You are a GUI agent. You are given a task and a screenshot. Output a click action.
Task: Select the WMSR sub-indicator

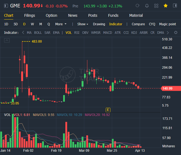(x=96, y=33)
